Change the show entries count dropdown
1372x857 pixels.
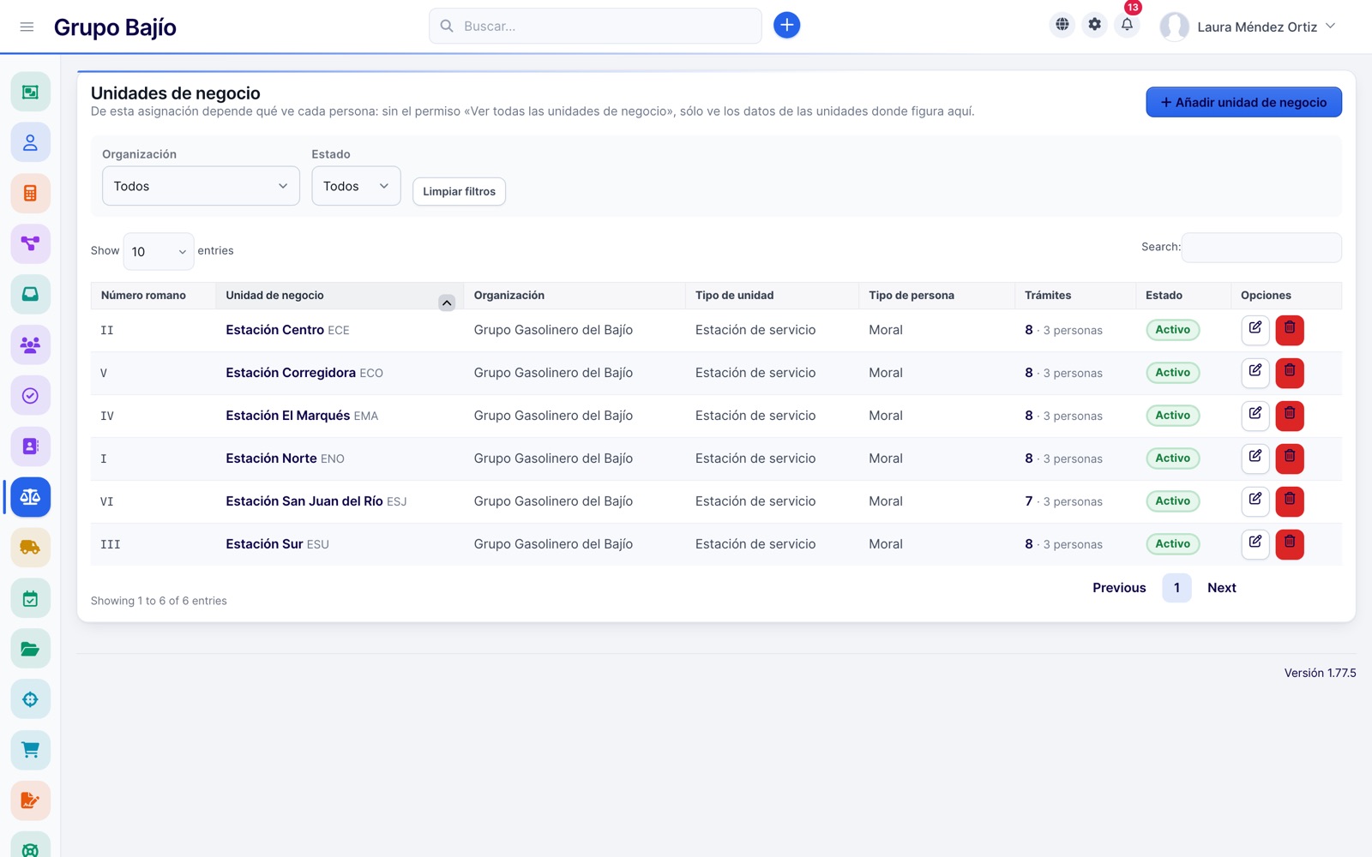159,251
